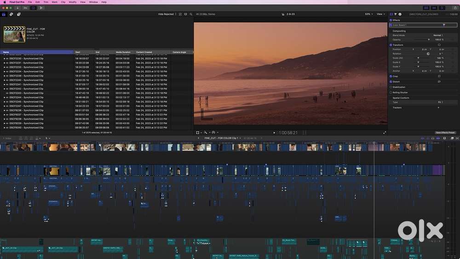Click Save Effects Preset button
Screen dimensions: 460x259
445,132
